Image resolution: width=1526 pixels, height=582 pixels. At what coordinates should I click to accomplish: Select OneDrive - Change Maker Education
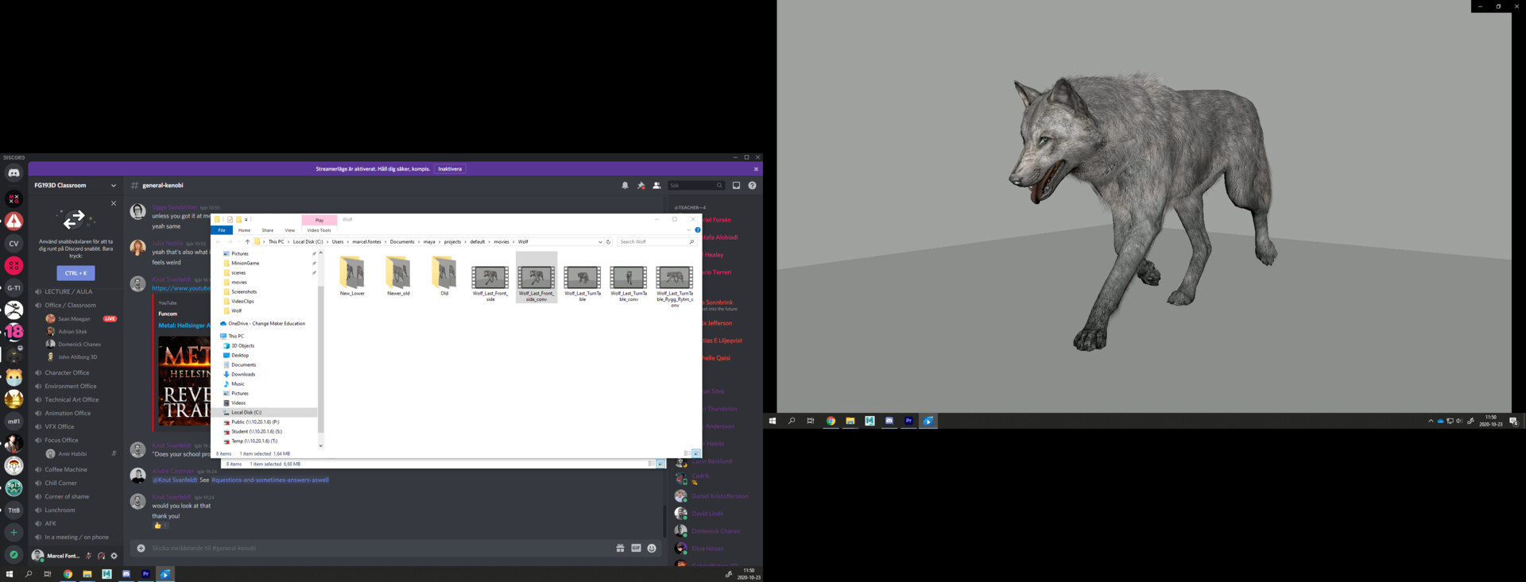[266, 323]
